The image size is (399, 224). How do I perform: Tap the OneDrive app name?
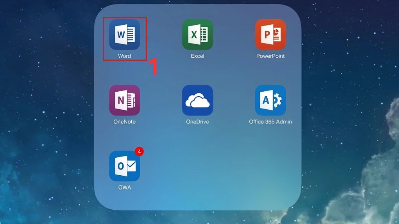198,121
